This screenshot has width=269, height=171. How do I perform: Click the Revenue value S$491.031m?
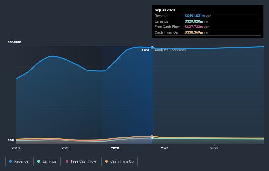point(195,16)
